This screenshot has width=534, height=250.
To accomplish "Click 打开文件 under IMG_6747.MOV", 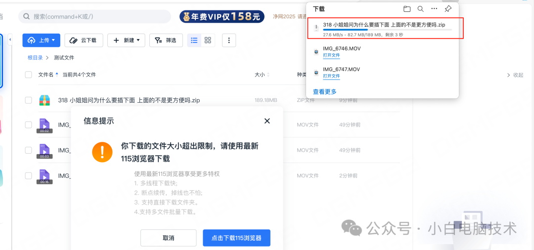I will pyautogui.click(x=331, y=76).
